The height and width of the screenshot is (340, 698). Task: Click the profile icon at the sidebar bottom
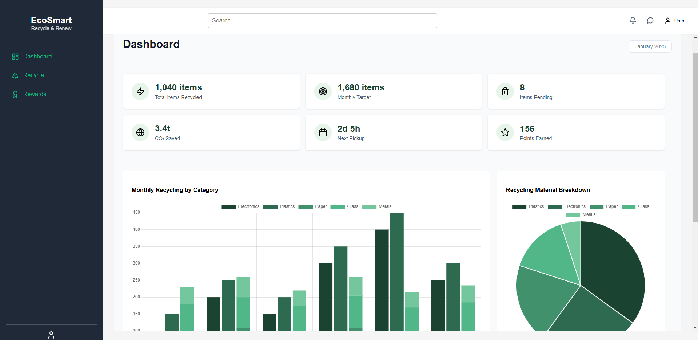(x=51, y=335)
